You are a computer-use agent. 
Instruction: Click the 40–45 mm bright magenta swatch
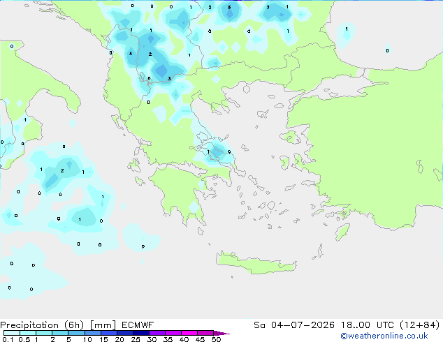pos(189,333)
